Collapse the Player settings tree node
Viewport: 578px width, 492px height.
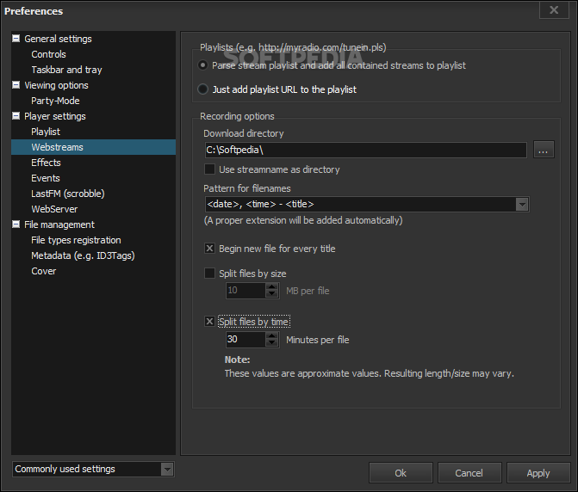tap(16, 115)
